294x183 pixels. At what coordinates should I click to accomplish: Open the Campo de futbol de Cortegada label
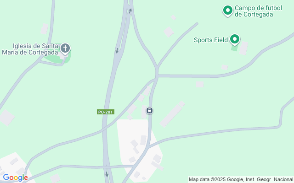pyautogui.click(x=258, y=11)
